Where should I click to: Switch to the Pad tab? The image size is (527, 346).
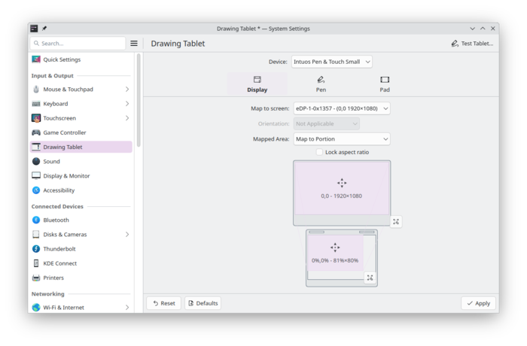coord(385,83)
